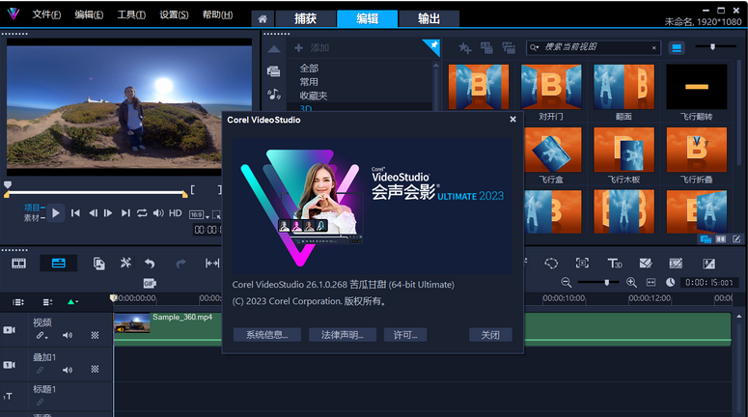
Task: Select 常用 category in library
Action: (309, 82)
